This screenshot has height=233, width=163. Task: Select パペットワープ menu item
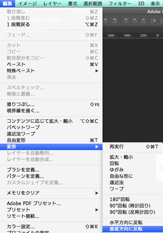(51, 128)
